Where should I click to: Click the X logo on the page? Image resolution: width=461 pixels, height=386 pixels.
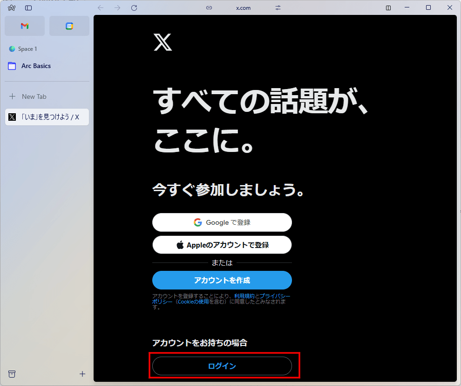pos(163,42)
